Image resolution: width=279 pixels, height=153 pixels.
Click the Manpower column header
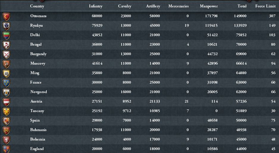209,6
